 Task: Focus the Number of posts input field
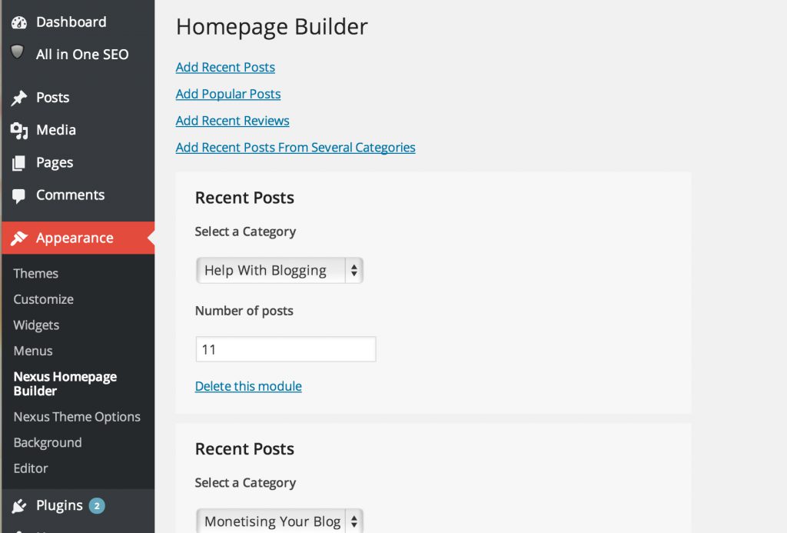(x=285, y=349)
